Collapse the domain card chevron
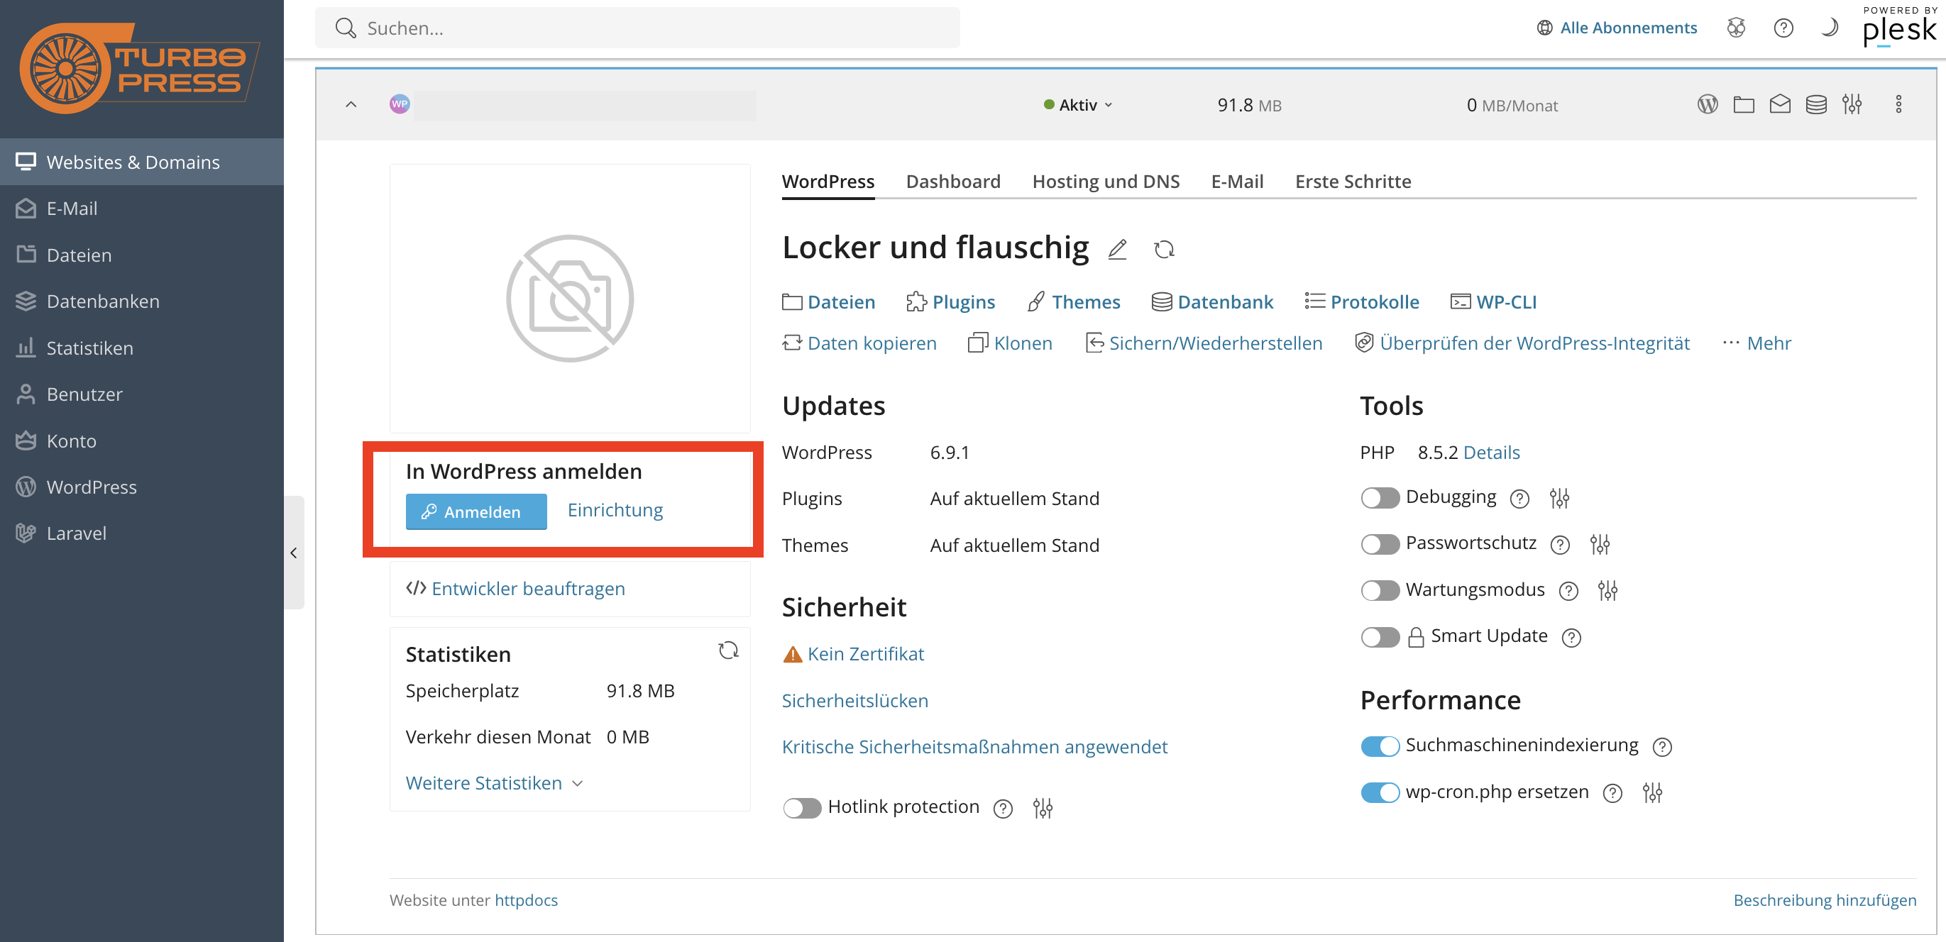 (351, 105)
